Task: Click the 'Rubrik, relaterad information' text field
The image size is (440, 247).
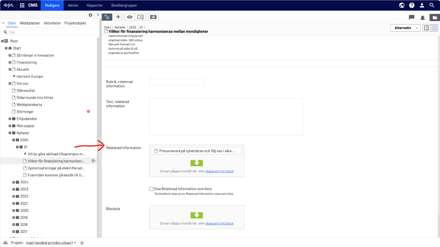Action: (x=177, y=82)
